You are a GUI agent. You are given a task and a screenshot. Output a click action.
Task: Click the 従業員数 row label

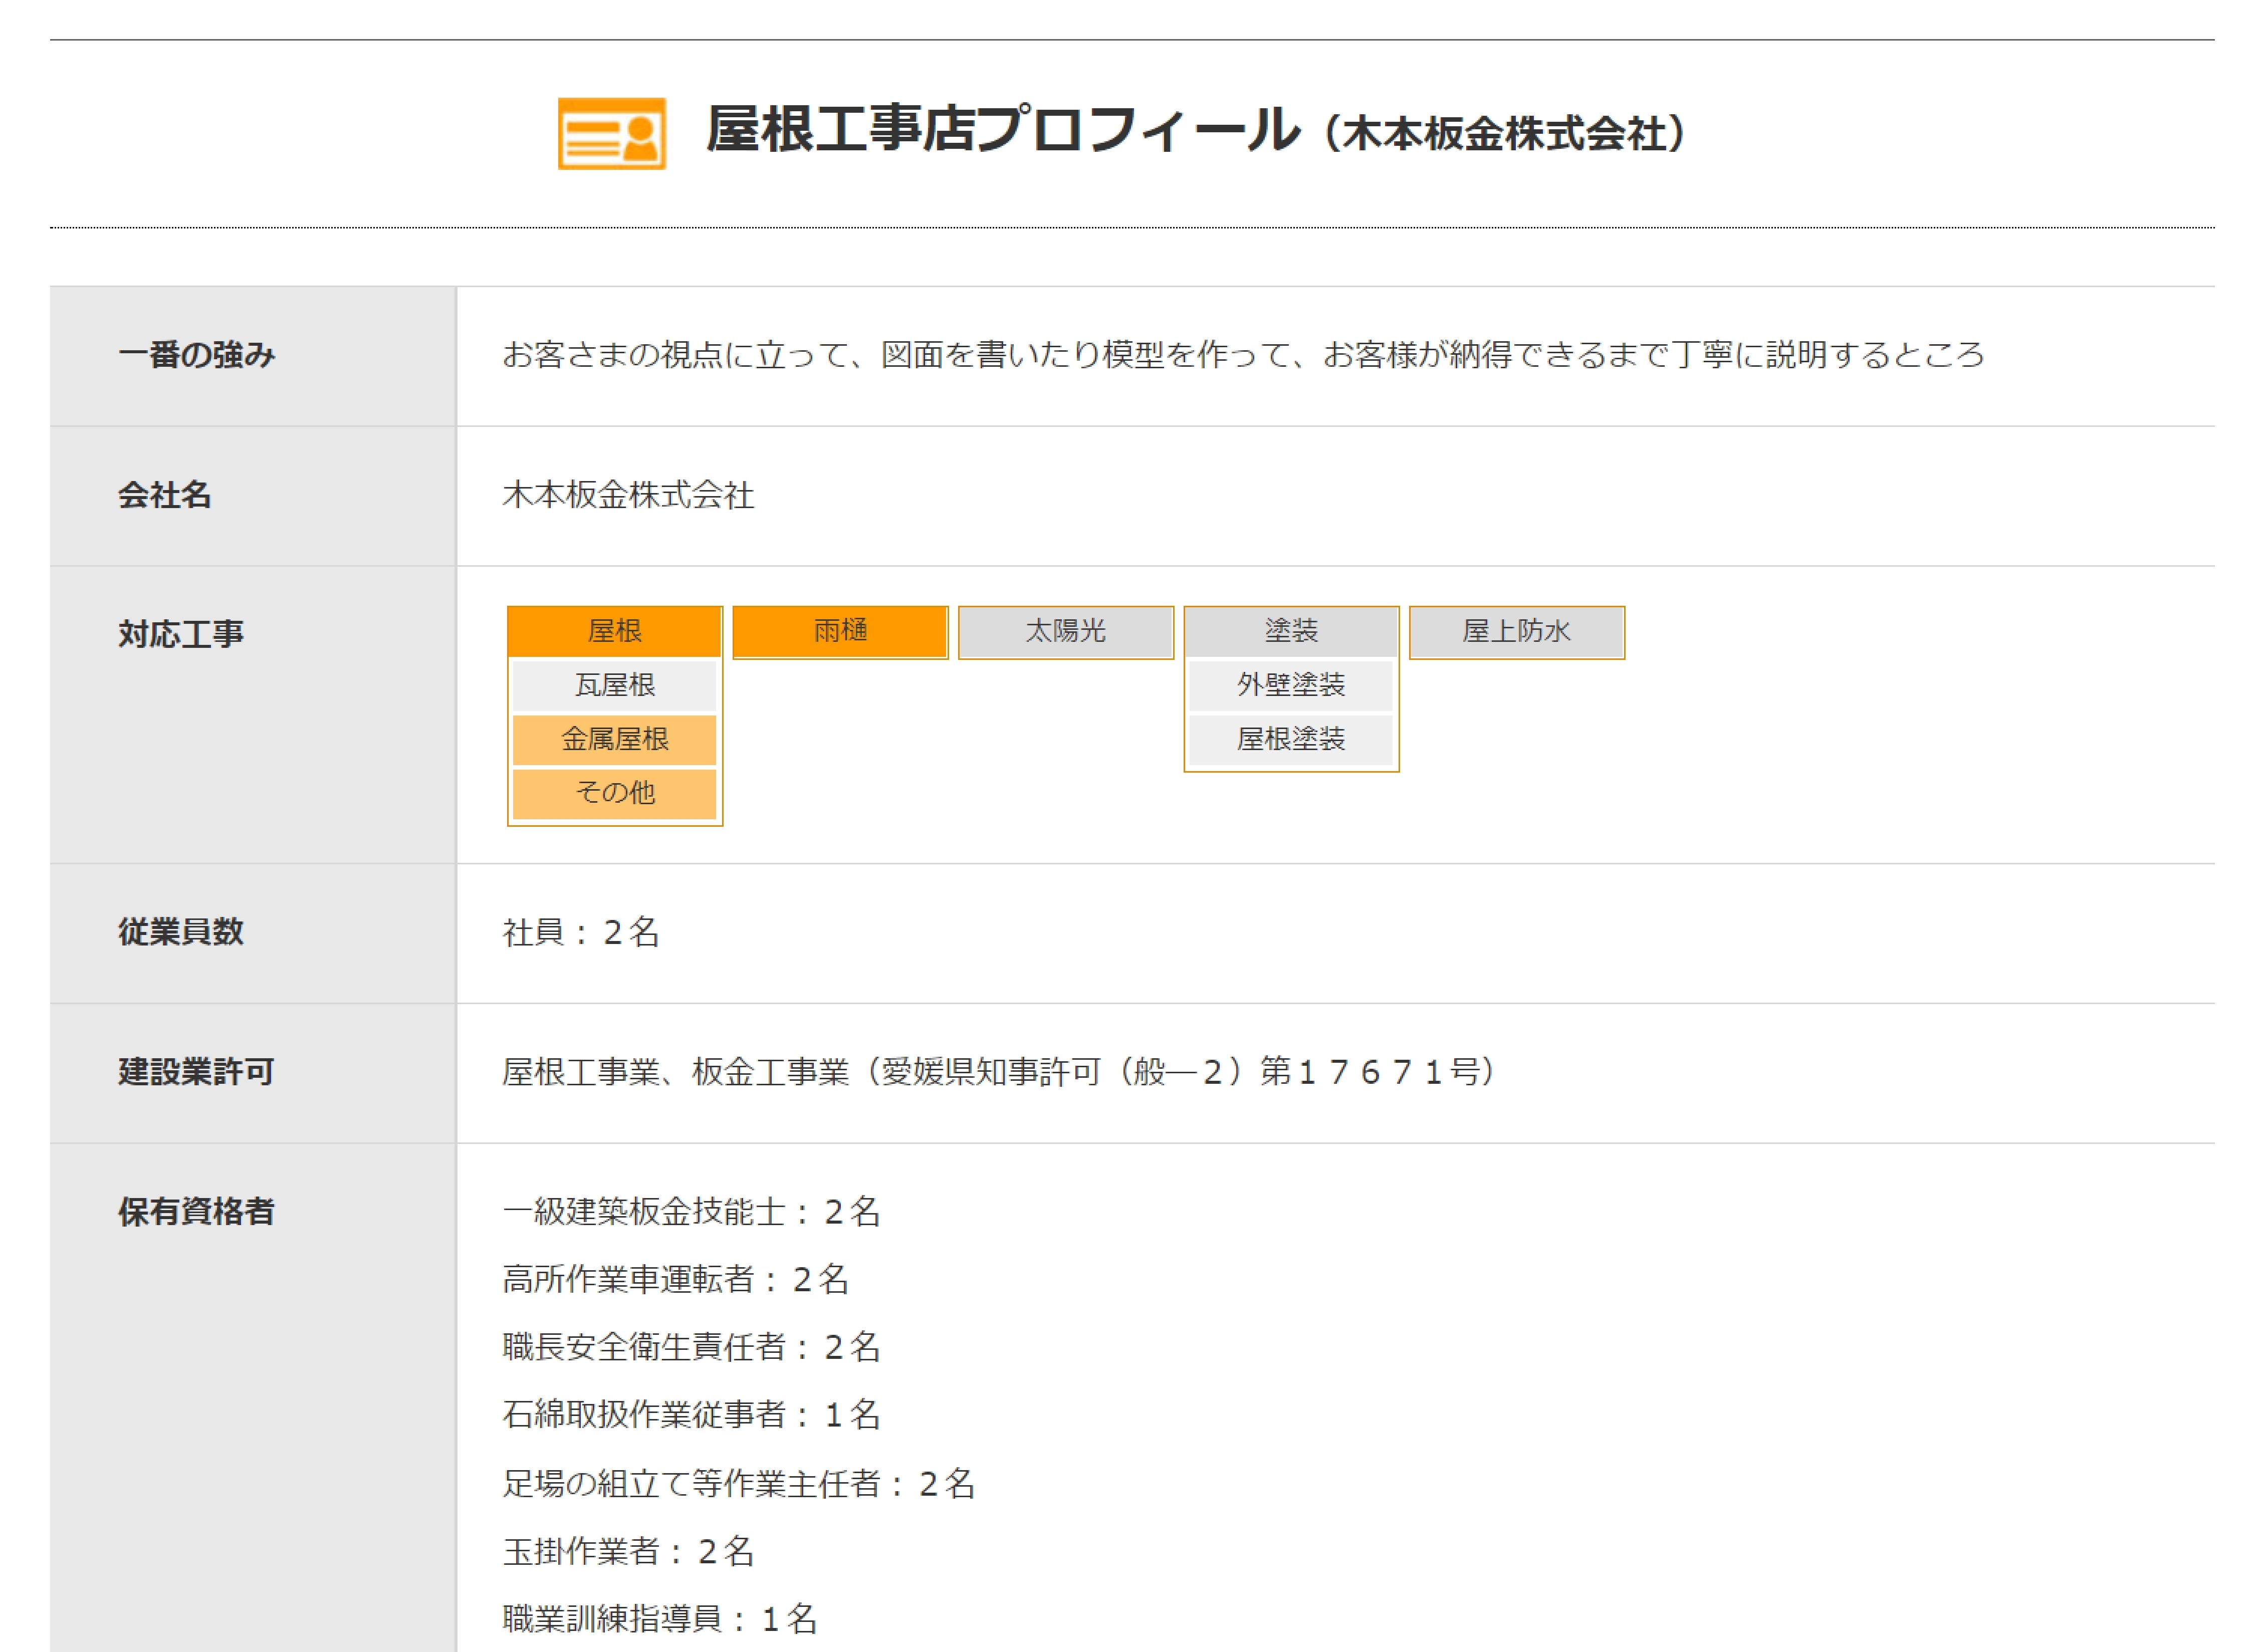coord(181,932)
